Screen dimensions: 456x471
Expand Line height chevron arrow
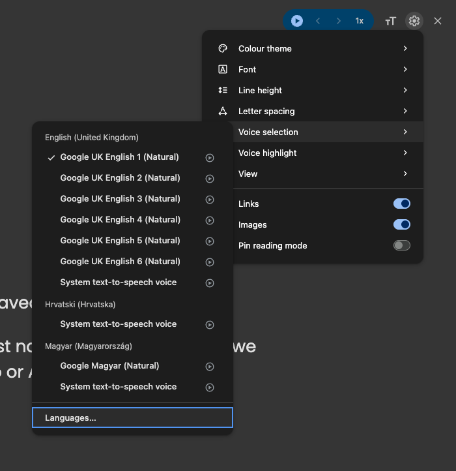(x=405, y=90)
